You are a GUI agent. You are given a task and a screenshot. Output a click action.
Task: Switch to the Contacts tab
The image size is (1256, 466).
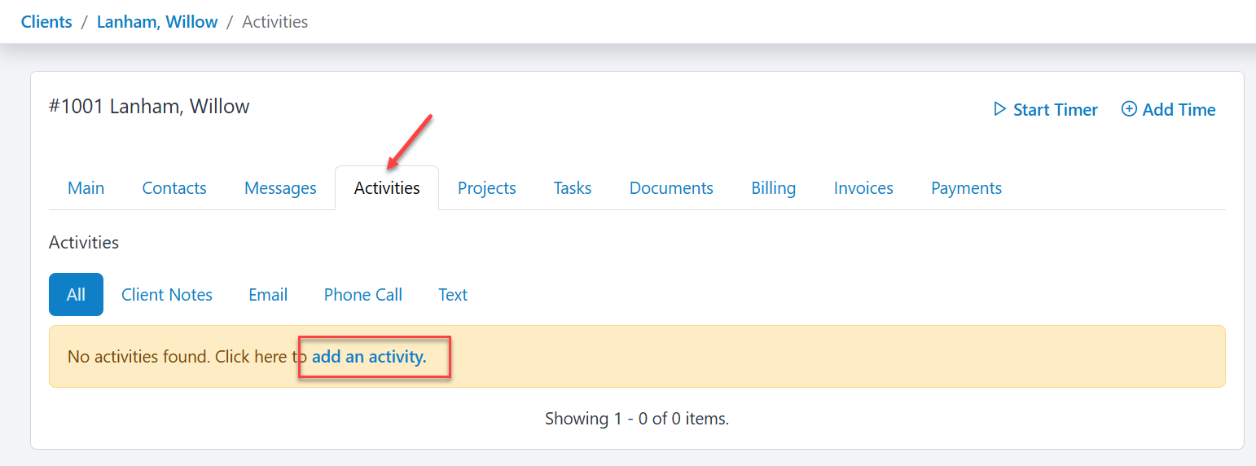coord(174,188)
